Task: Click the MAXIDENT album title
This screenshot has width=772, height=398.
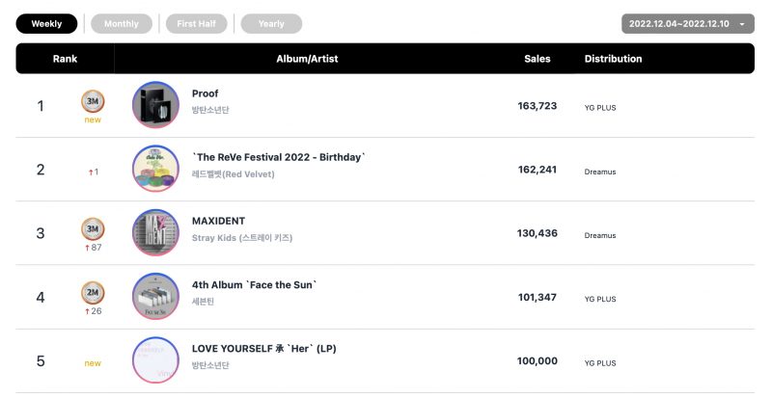Action: 220,222
